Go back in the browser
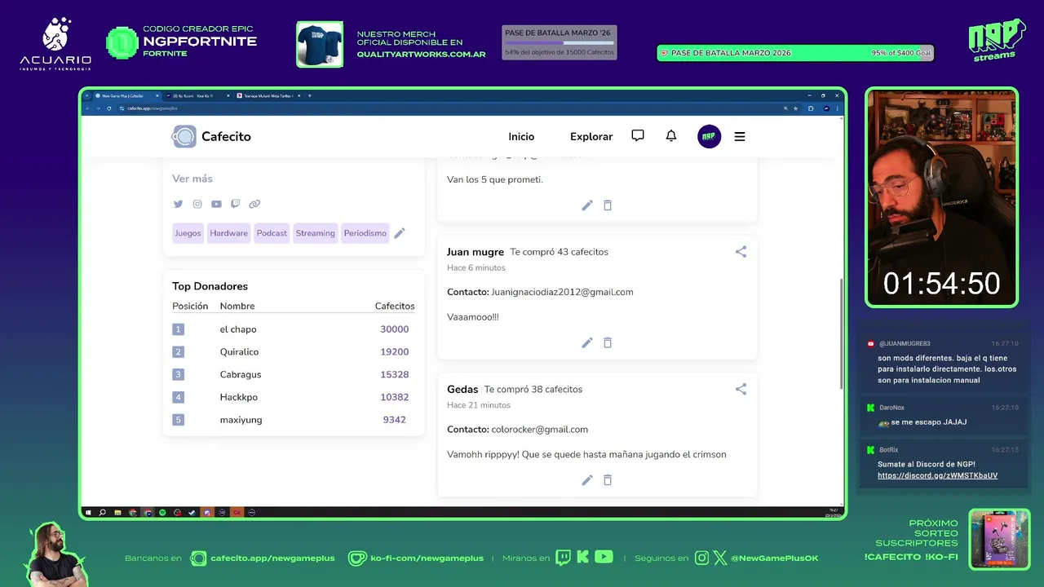This screenshot has height=587, width=1044. coord(88,108)
